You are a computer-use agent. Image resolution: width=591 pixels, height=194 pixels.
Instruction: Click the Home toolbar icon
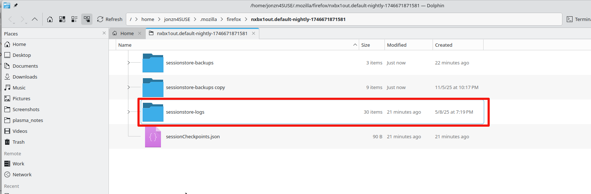pos(50,19)
